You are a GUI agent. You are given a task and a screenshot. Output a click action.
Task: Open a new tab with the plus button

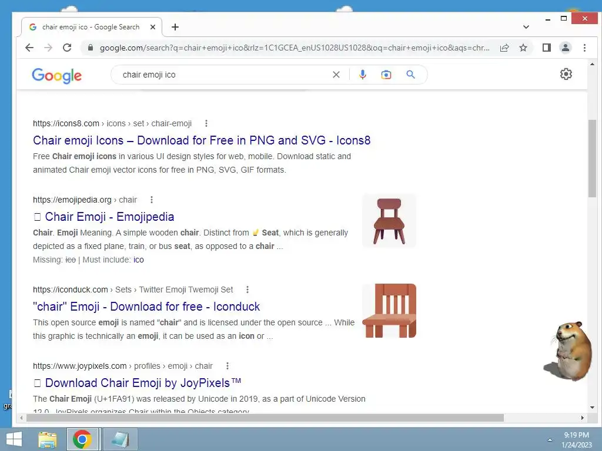(x=175, y=27)
